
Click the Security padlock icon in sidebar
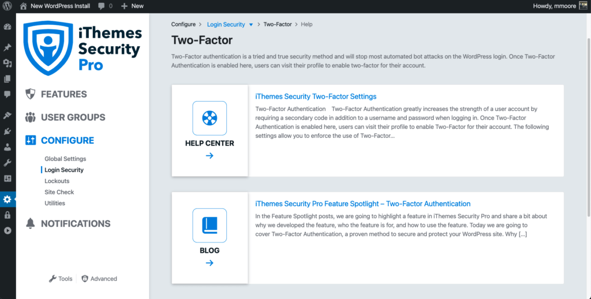pos(8,215)
